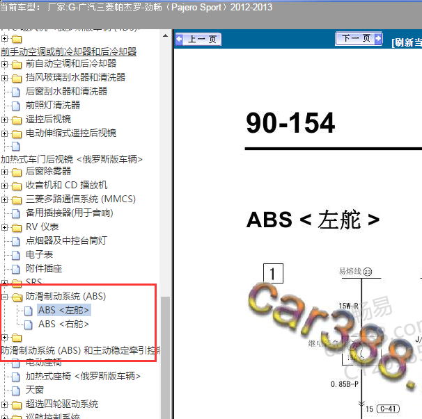The height and width of the screenshot is (419, 422).
Task: Select 三菱多路通信系统 (MMCS) entry
Action: tap(81, 199)
